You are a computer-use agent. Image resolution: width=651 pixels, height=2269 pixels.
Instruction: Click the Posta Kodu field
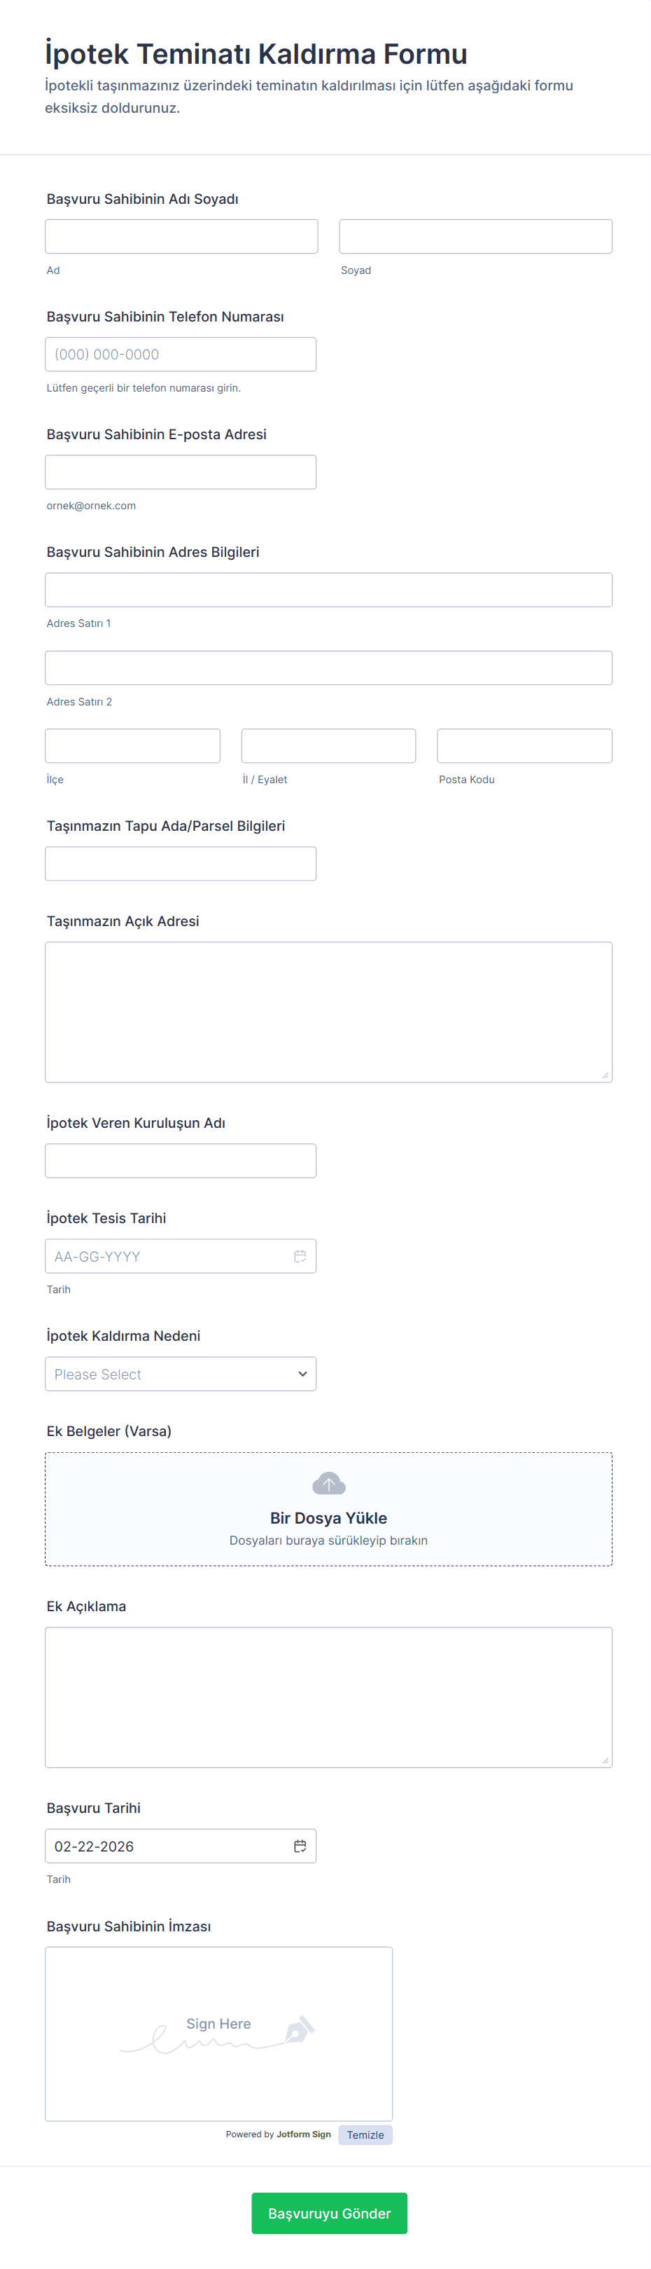tap(524, 746)
